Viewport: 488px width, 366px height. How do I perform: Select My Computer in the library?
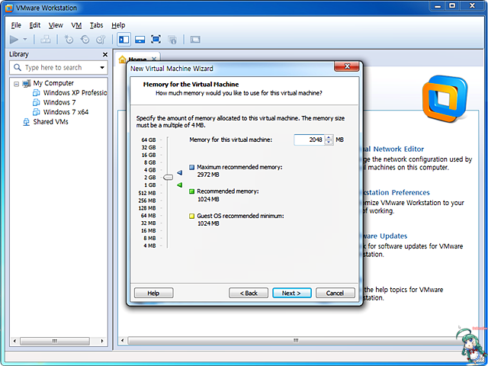[53, 83]
